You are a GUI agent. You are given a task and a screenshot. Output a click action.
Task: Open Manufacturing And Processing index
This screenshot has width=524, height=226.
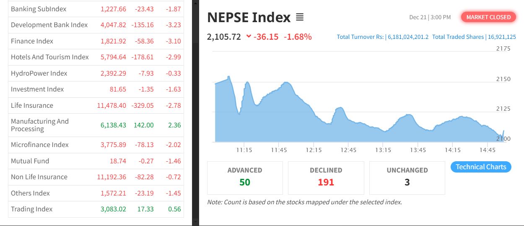click(x=40, y=125)
